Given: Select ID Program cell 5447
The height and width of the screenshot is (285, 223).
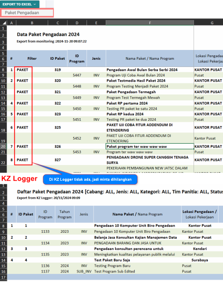Looking at the screenshot, I should (x=77, y=75).
